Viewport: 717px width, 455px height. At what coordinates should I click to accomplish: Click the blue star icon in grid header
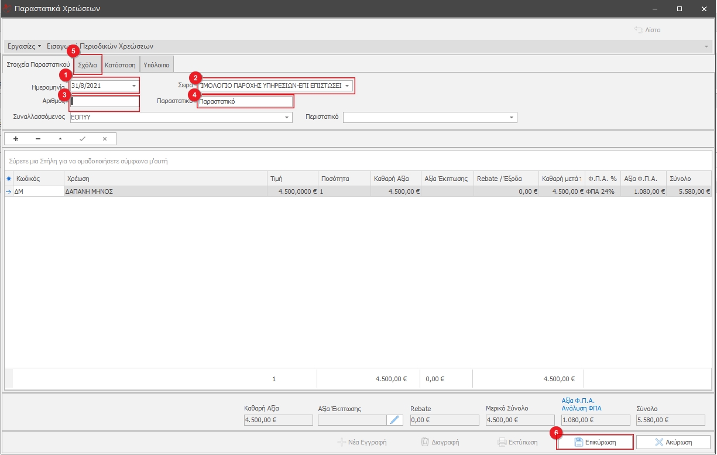click(x=8, y=179)
